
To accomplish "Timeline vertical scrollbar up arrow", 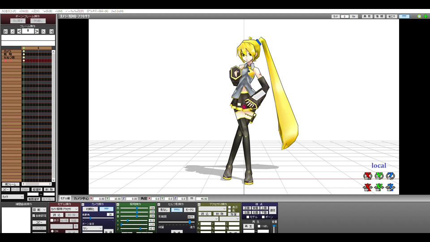I will coord(53,52).
